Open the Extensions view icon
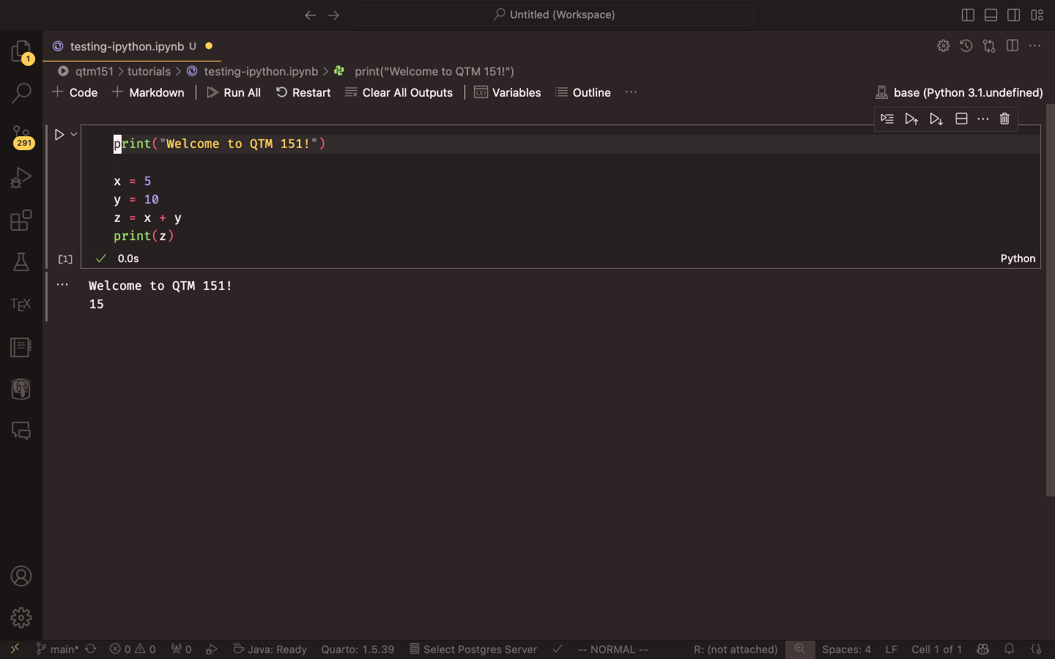 (x=21, y=220)
